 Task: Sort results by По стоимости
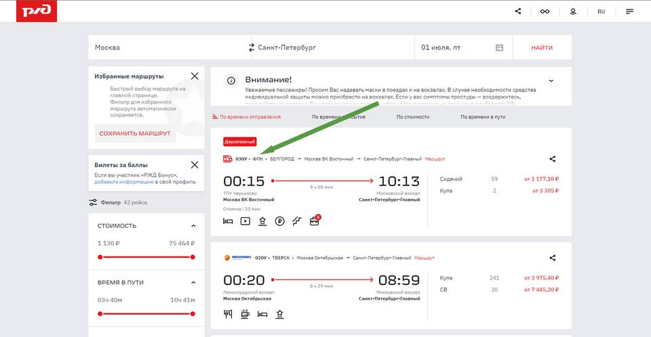point(413,117)
